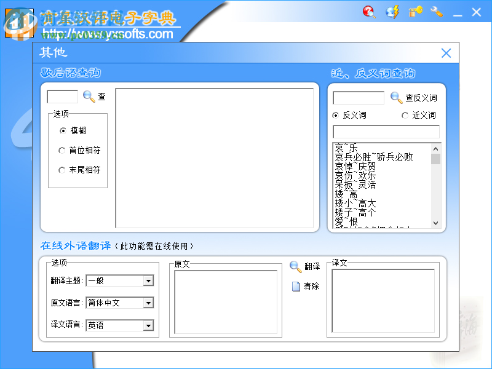The image size is (492, 369).
Task: Click the key registration icon in title bar
Action: (415, 12)
